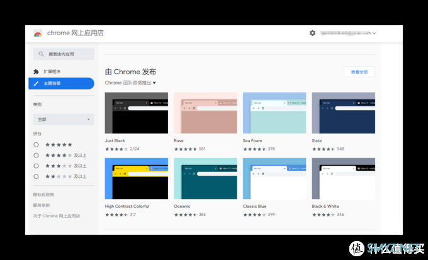This screenshot has width=428, height=260.
Task: Click the Slate title text
Action: click(317, 140)
